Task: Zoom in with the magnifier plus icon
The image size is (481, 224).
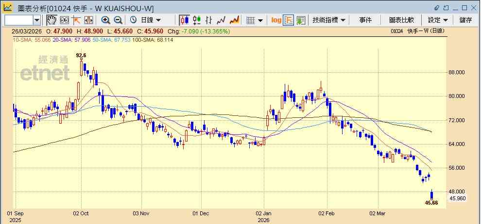Action: tap(106, 20)
